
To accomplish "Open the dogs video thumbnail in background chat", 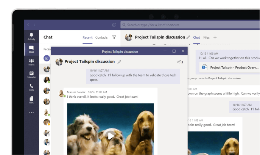I will (213, 143).
